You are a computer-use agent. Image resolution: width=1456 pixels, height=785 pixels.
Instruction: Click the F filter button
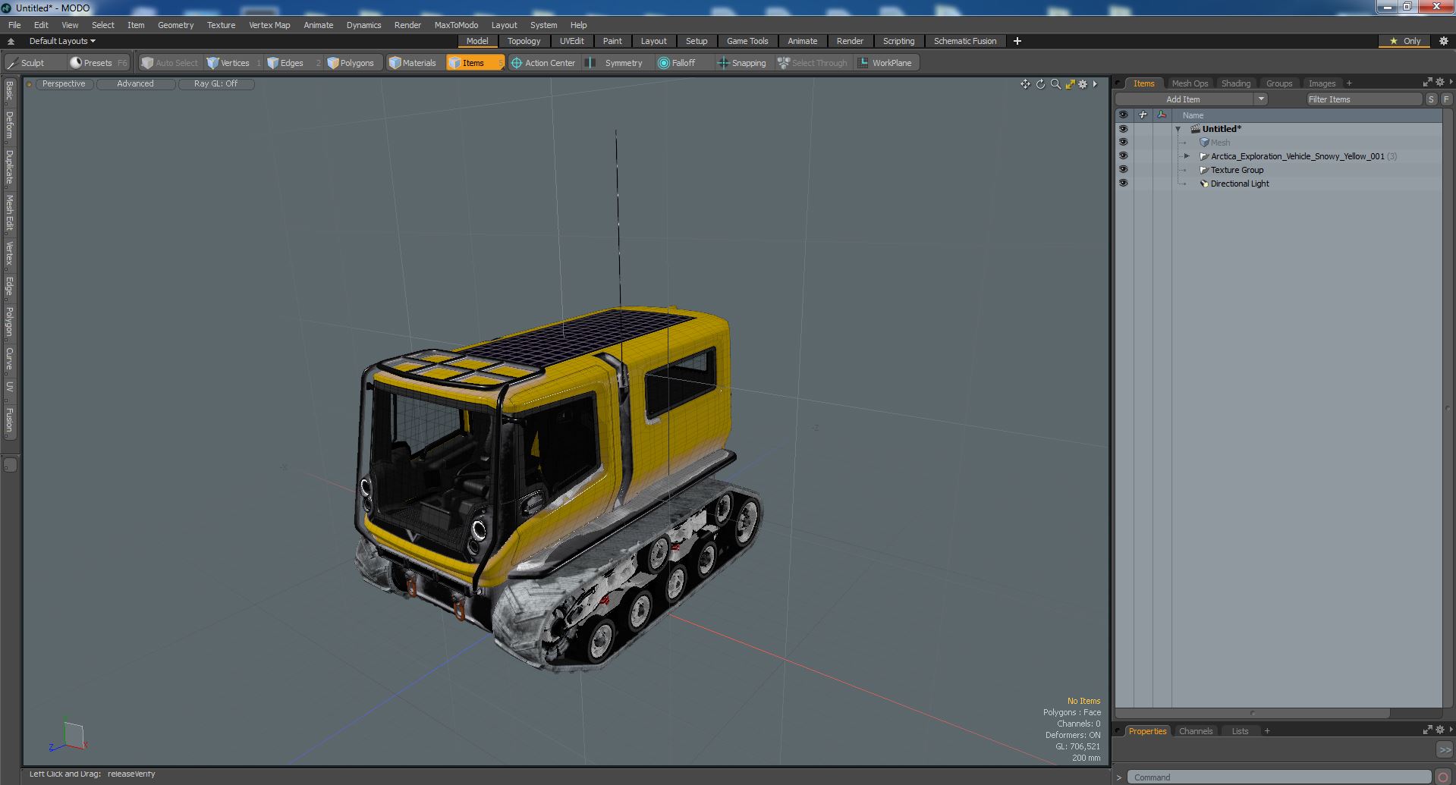pyautogui.click(x=1446, y=99)
